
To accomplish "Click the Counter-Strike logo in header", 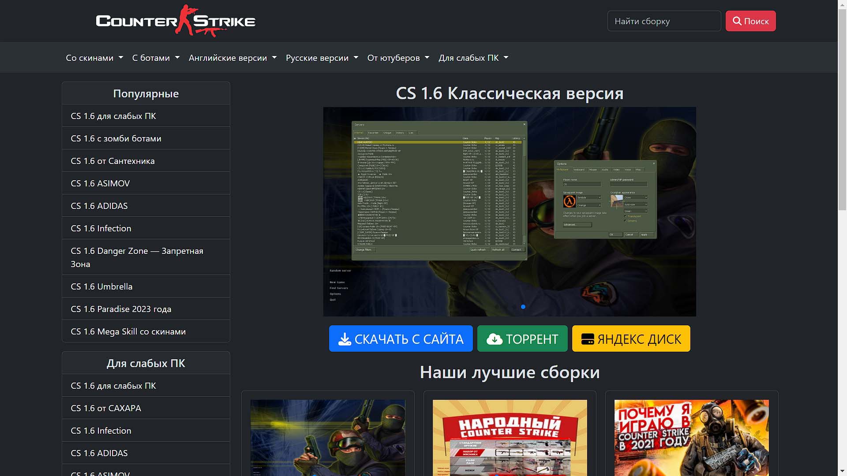I will [x=176, y=21].
